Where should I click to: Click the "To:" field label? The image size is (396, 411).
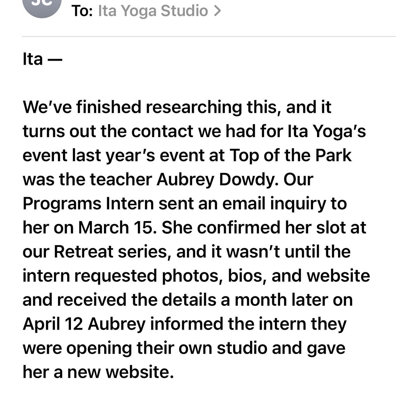[x=82, y=11]
